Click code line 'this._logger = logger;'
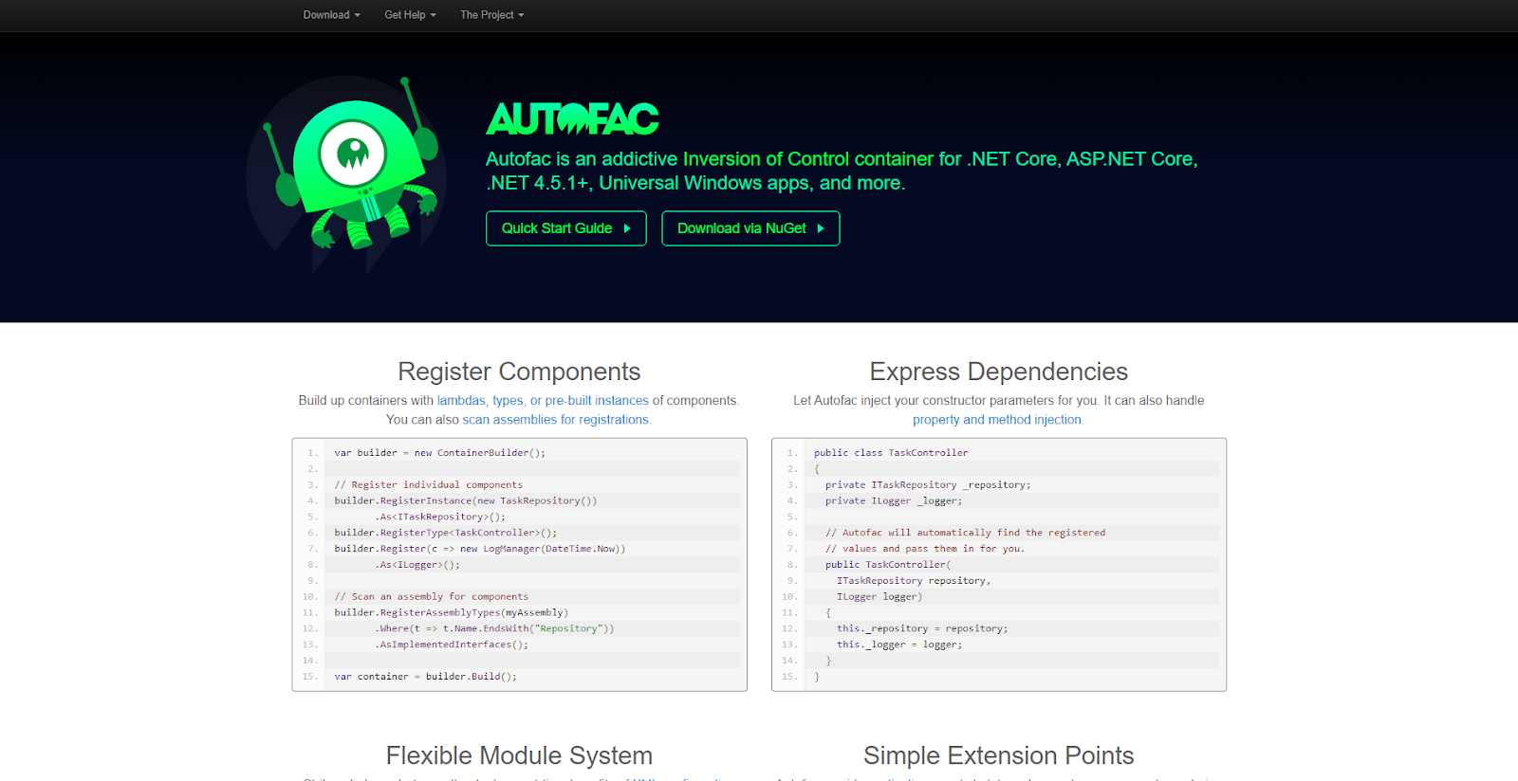 (x=899, y=645)
